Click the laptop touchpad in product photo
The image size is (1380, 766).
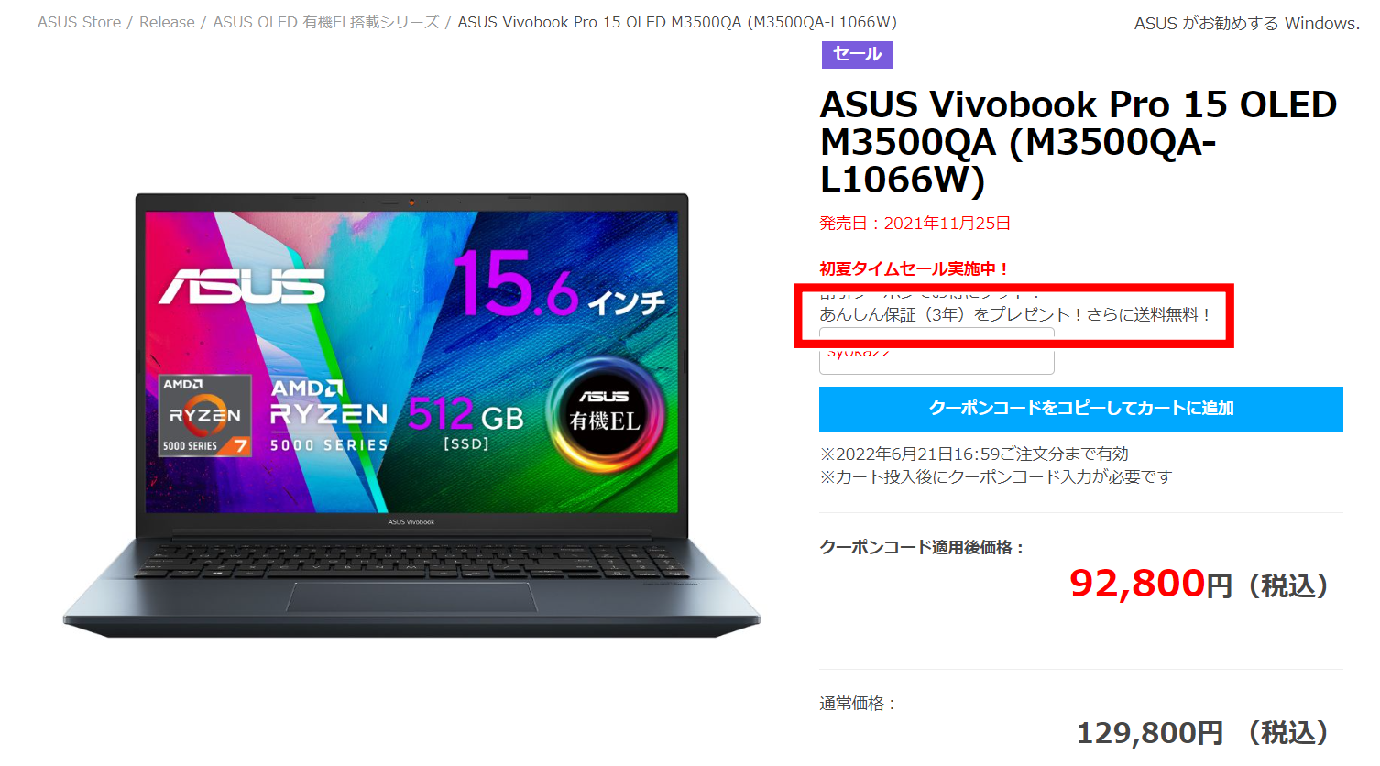tap(411, 596)
